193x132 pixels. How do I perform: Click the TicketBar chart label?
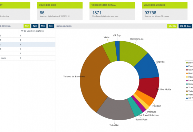coord(114,125)
